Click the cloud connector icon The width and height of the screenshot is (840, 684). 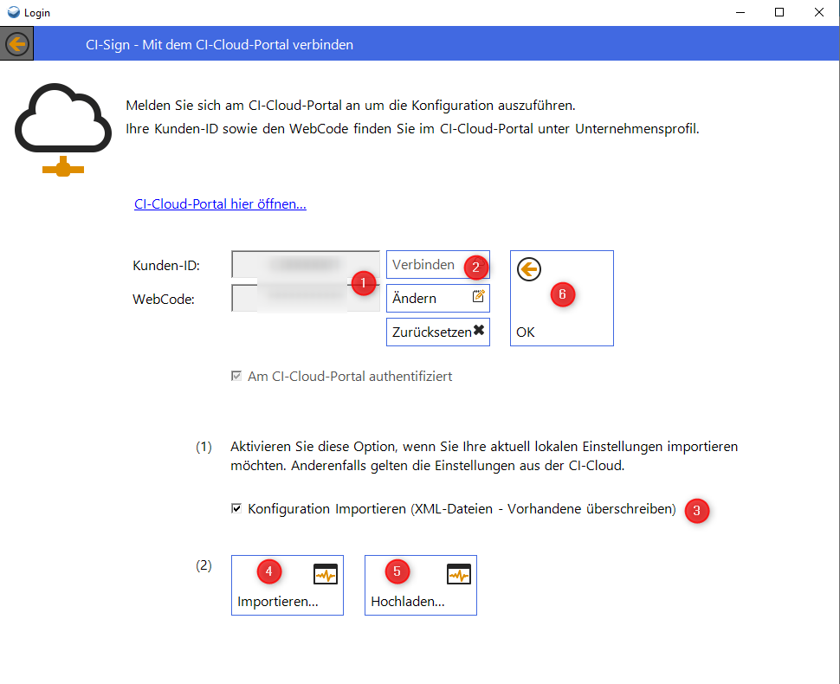(x=62, y=126)
